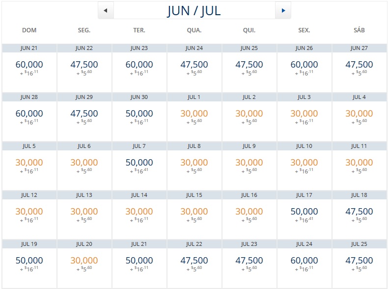The image size is (388, 289).
Task: Choose JUL 7 fare of 50,000 miles
Action: click(139, 166)
